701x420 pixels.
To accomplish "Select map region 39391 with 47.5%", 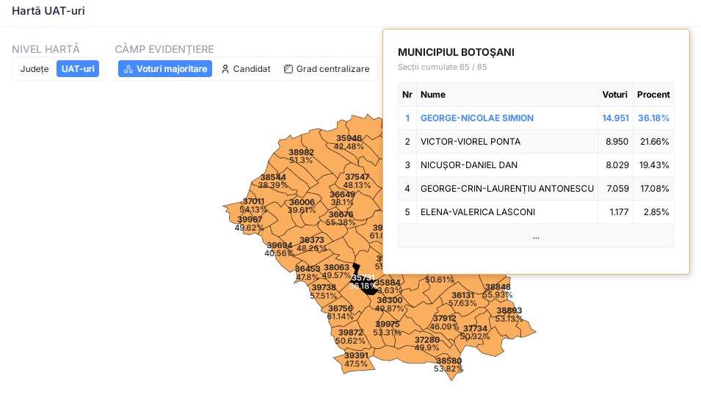I will pos(356,359).
